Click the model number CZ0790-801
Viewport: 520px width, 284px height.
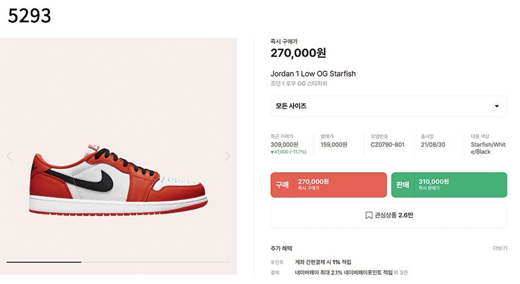point(388,144)
